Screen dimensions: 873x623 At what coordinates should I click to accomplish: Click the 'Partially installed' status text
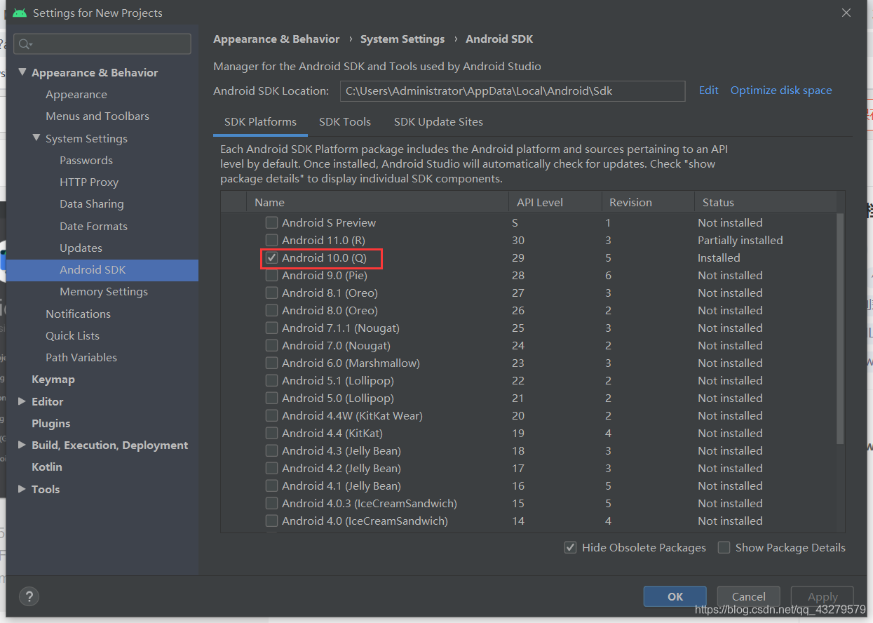[740, 240]
